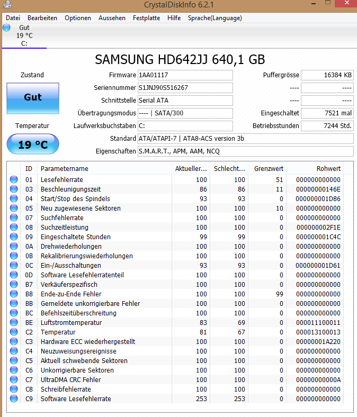
Task: Click status icon for C9 Software Lesefehlerrate
Action: pos(14,398)
